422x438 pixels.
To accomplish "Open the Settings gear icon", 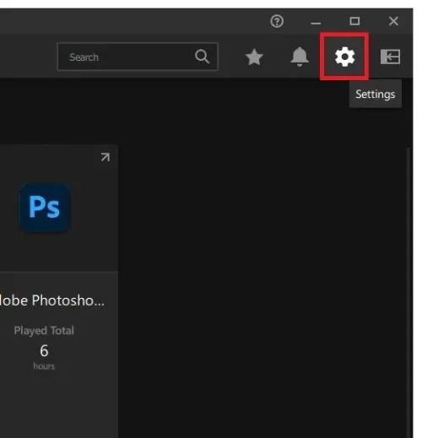I will click(344, 57).
